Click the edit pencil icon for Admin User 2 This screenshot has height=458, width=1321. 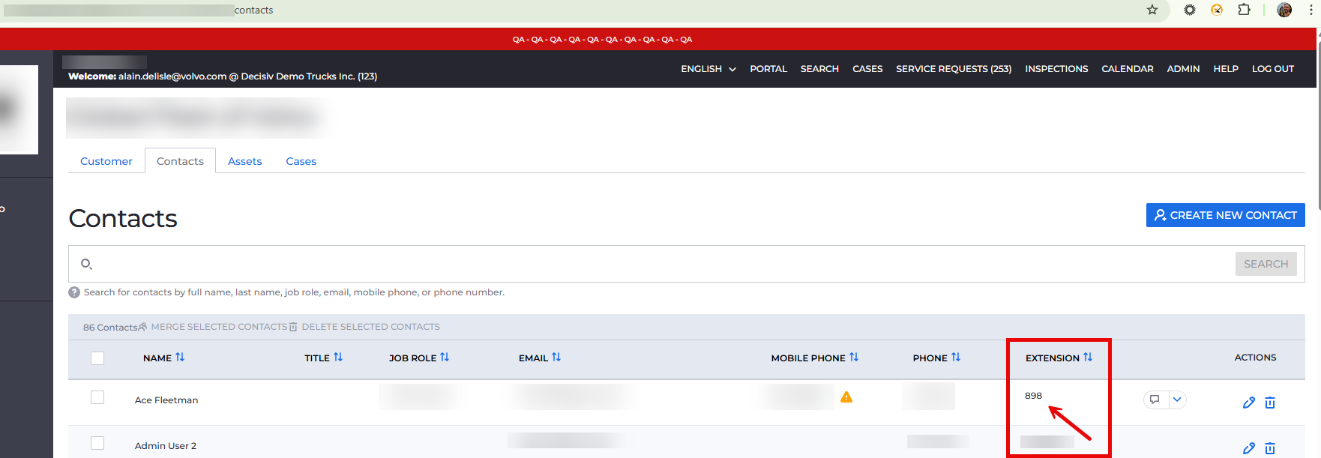pyautogui.click(x=1248, y=448)
